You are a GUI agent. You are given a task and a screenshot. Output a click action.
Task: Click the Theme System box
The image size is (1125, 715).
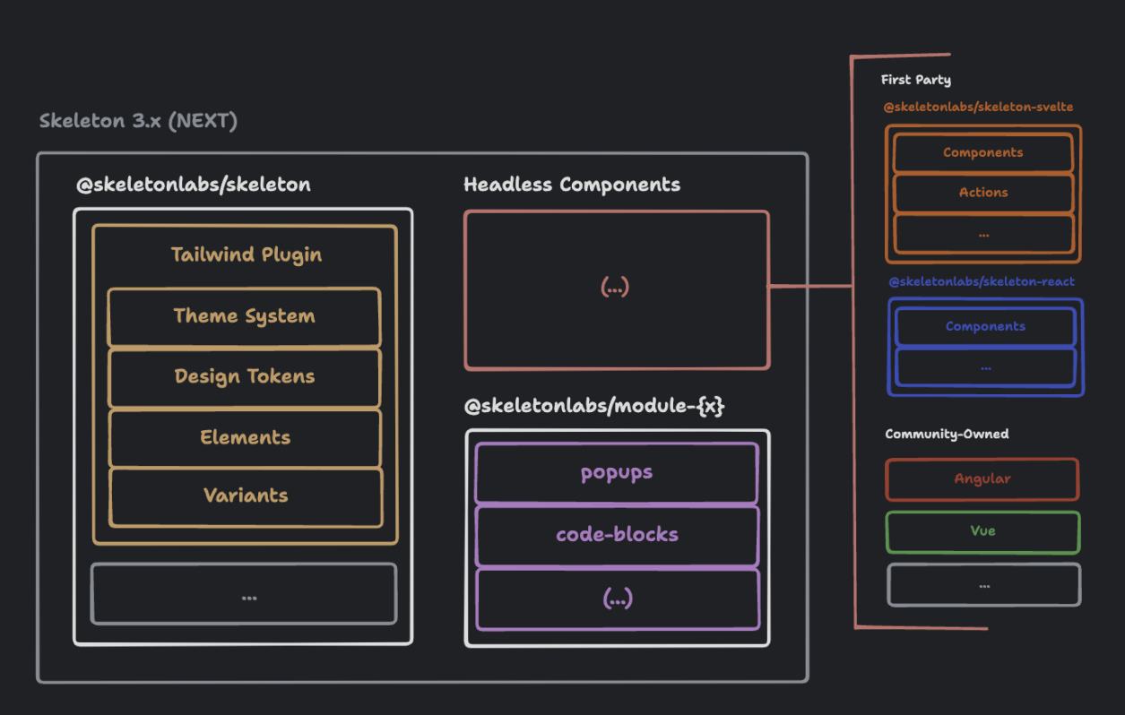click(x=244, y=315)
